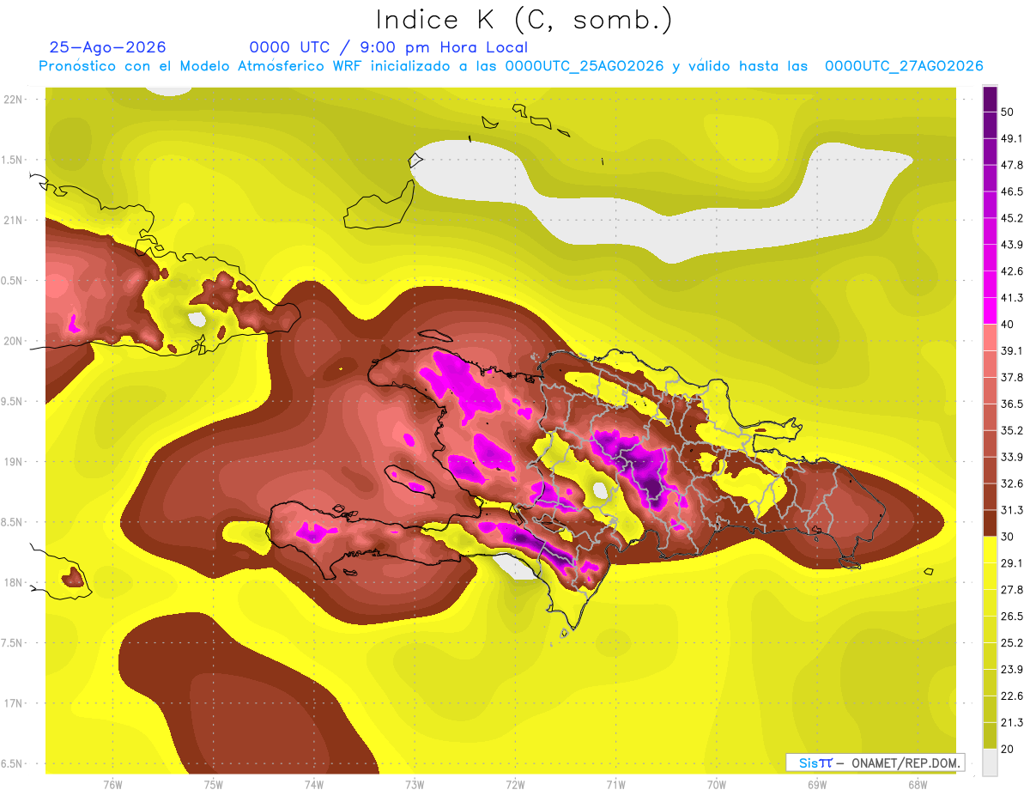The width and height of the screenshot is (1030, 796).
Task: Click the '20N' latitude axis label
Action: click(x=13, y=341)
